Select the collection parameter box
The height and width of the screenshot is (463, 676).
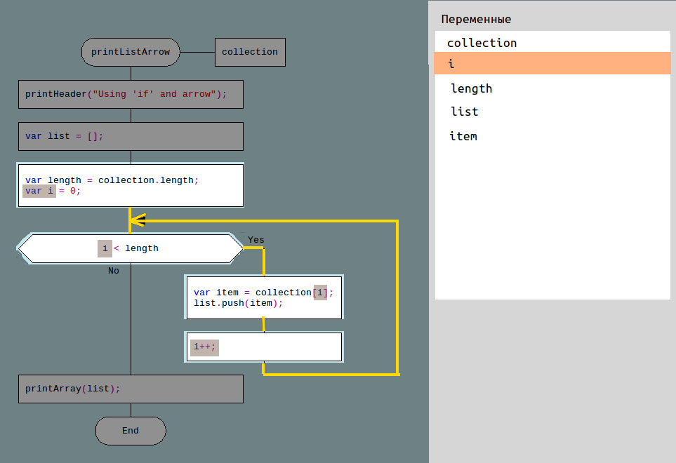[x=250, y=52]
